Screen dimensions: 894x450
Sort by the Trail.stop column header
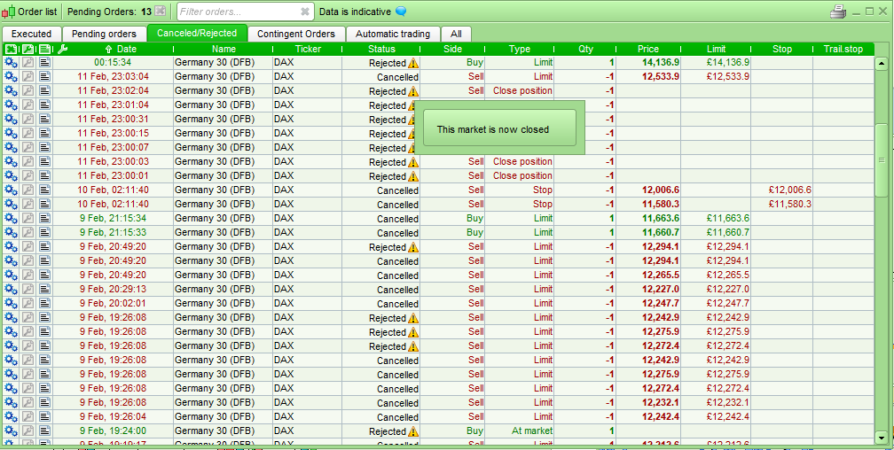[x=843, y=49]
